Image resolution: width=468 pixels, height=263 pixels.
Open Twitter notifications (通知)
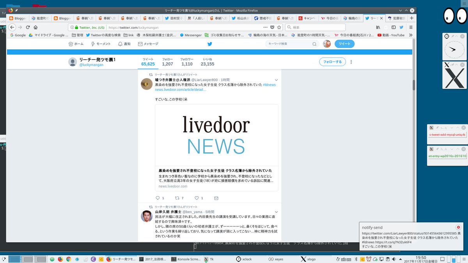point(124,44)
